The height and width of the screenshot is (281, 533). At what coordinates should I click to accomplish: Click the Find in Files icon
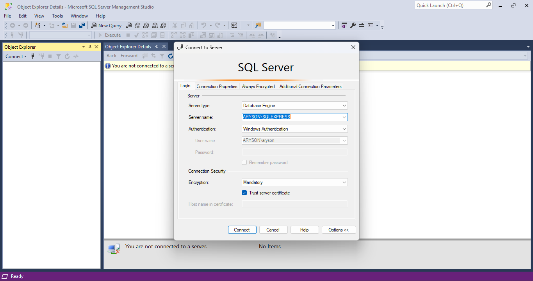(258, 25)
